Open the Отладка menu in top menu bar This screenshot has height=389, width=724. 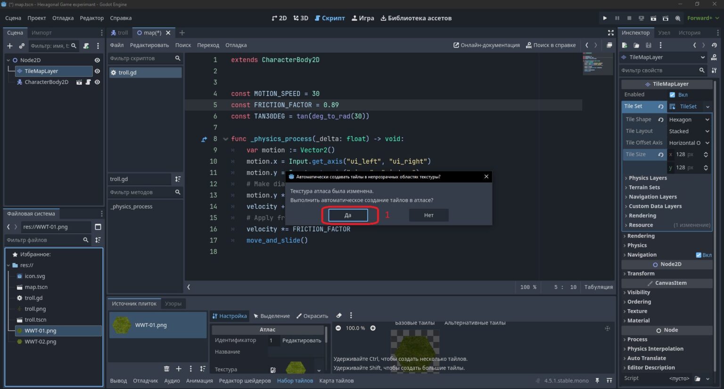63,18
